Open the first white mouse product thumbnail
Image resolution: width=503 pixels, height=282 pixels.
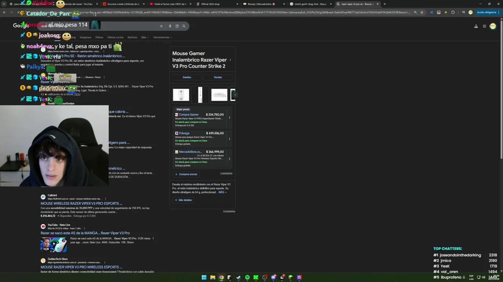pos(181,95)
